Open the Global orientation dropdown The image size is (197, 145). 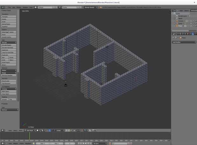click(x=60, y=130)
